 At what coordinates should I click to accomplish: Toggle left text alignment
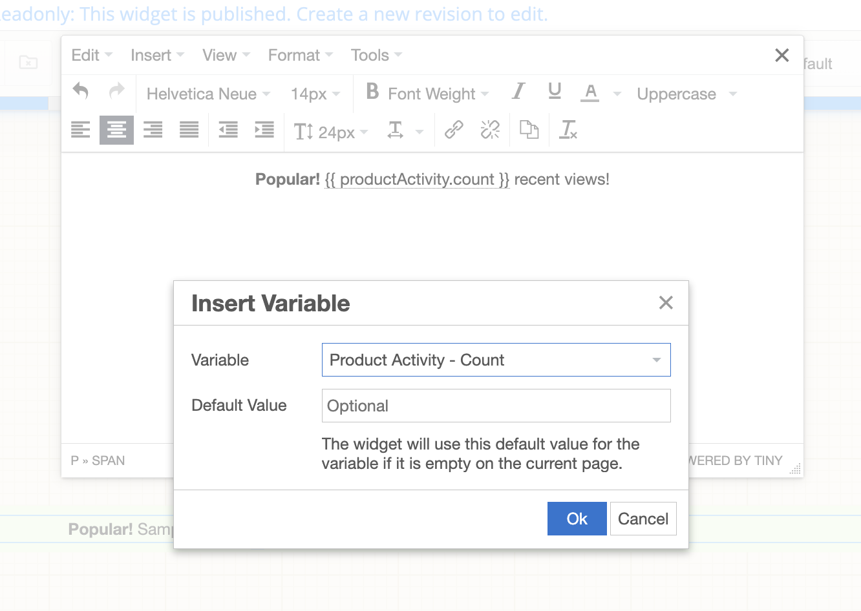tap(80, 130)
